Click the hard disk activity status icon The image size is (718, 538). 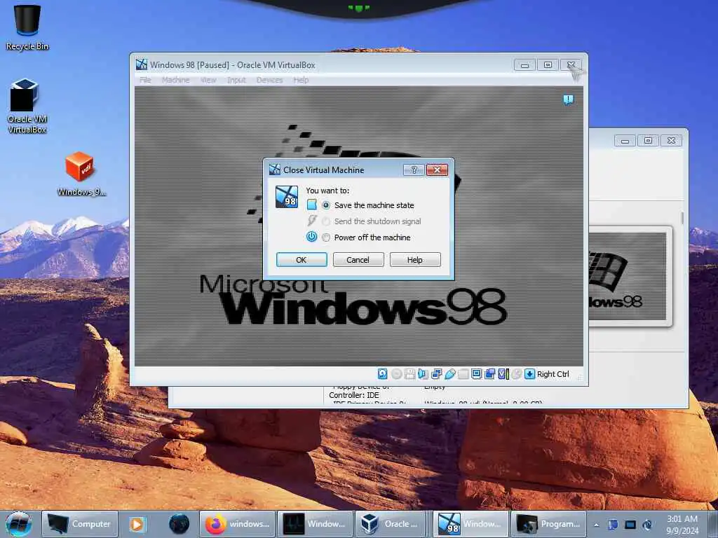coord(382,374)
